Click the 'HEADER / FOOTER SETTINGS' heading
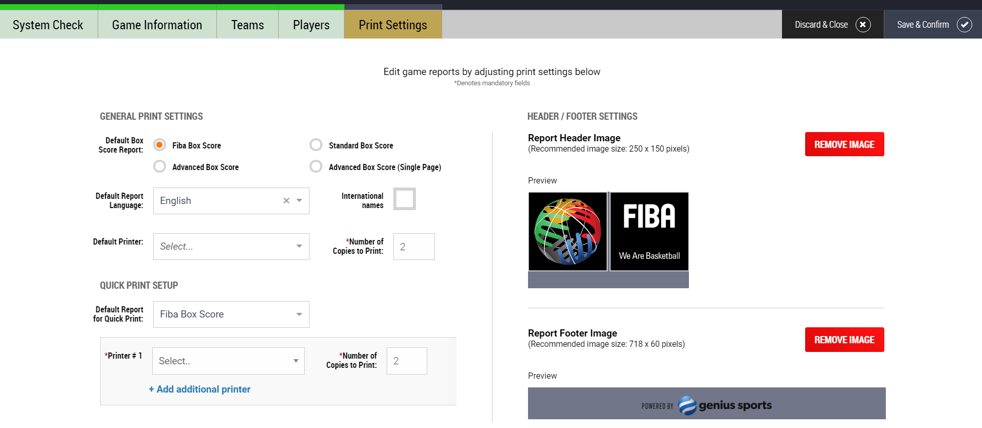982x428 pixels. [583, 117]
